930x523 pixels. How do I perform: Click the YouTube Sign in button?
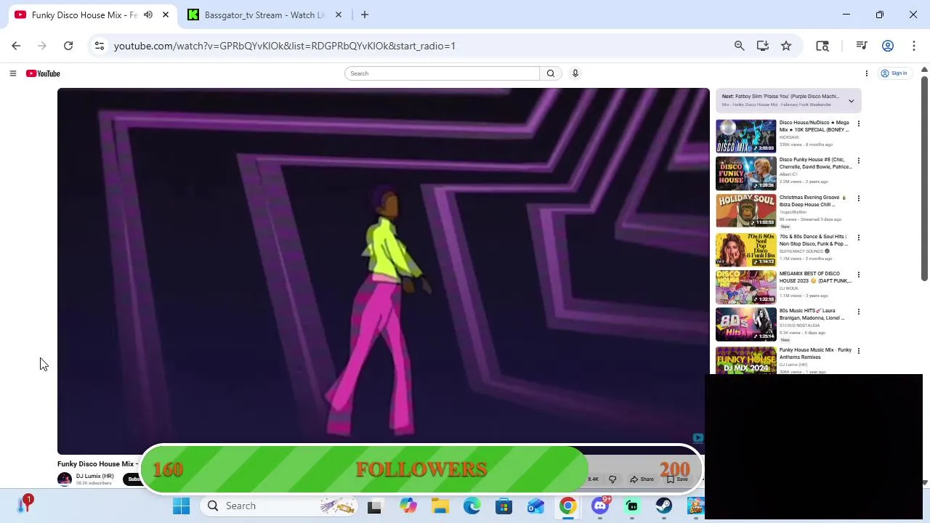pyautogui.click(x=894, y=73)
